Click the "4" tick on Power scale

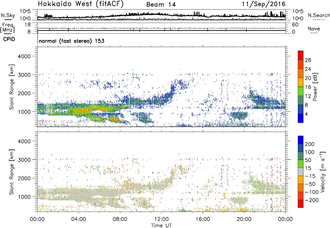[x=306, y=114]
